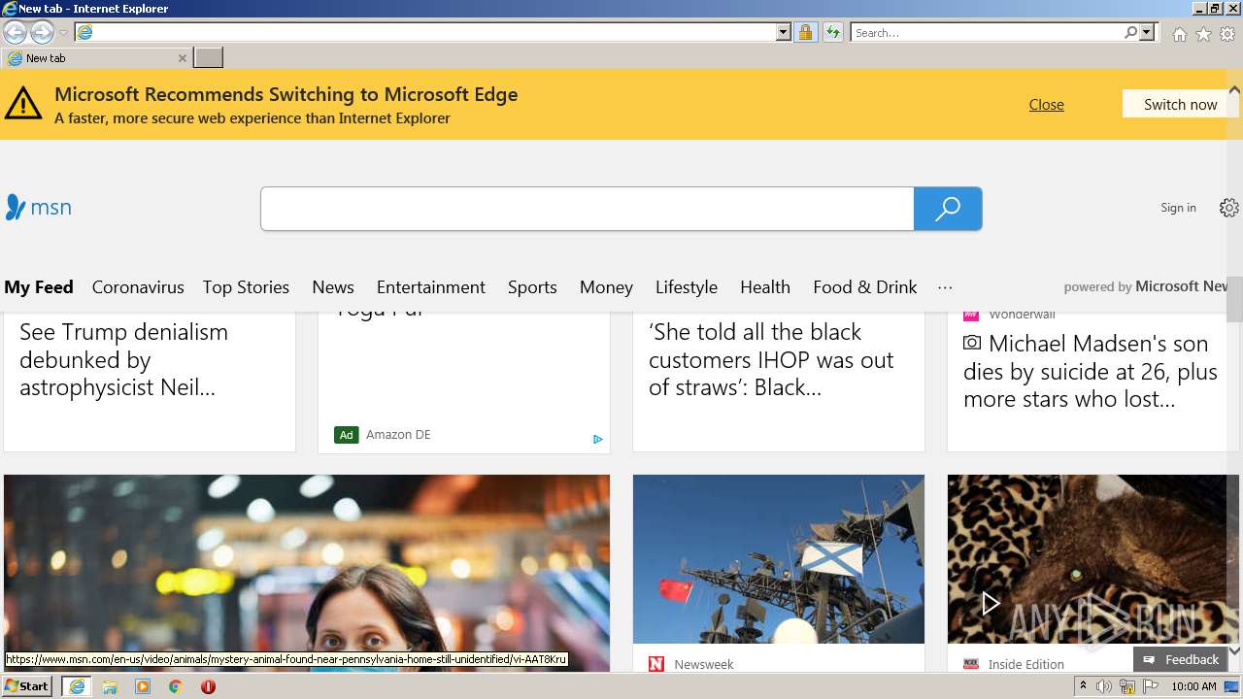
Task: Open the recent pages dropdown beside Forward
Action: click(63, 33)
